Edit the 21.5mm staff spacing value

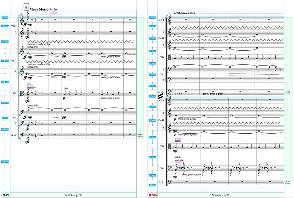(x=5, y=61)
